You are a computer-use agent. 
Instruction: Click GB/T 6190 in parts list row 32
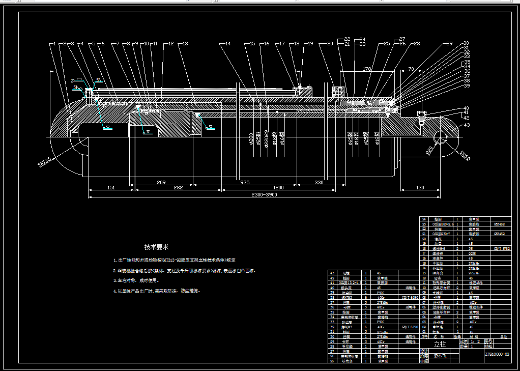click(410, 327)
